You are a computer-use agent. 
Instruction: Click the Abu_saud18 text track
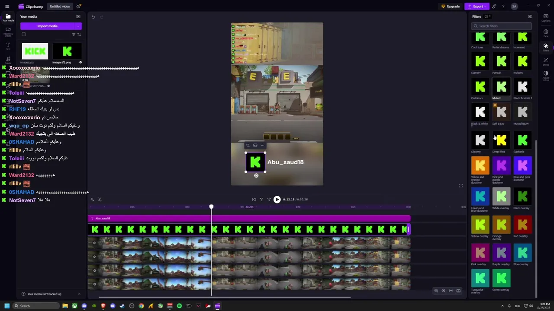(249, 218)
